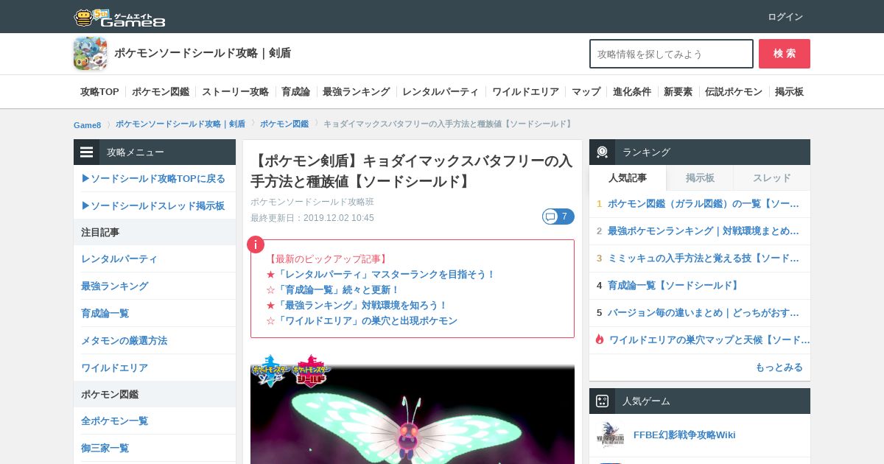Open ストーリー攻略 in the navigation bar
The height and width of the screenshot is (464, 884).
(235, 92)
